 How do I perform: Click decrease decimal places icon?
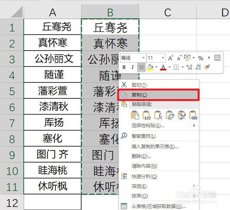[198, 67]
